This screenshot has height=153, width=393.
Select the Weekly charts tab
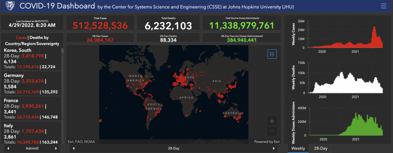[x=298, y=148]
